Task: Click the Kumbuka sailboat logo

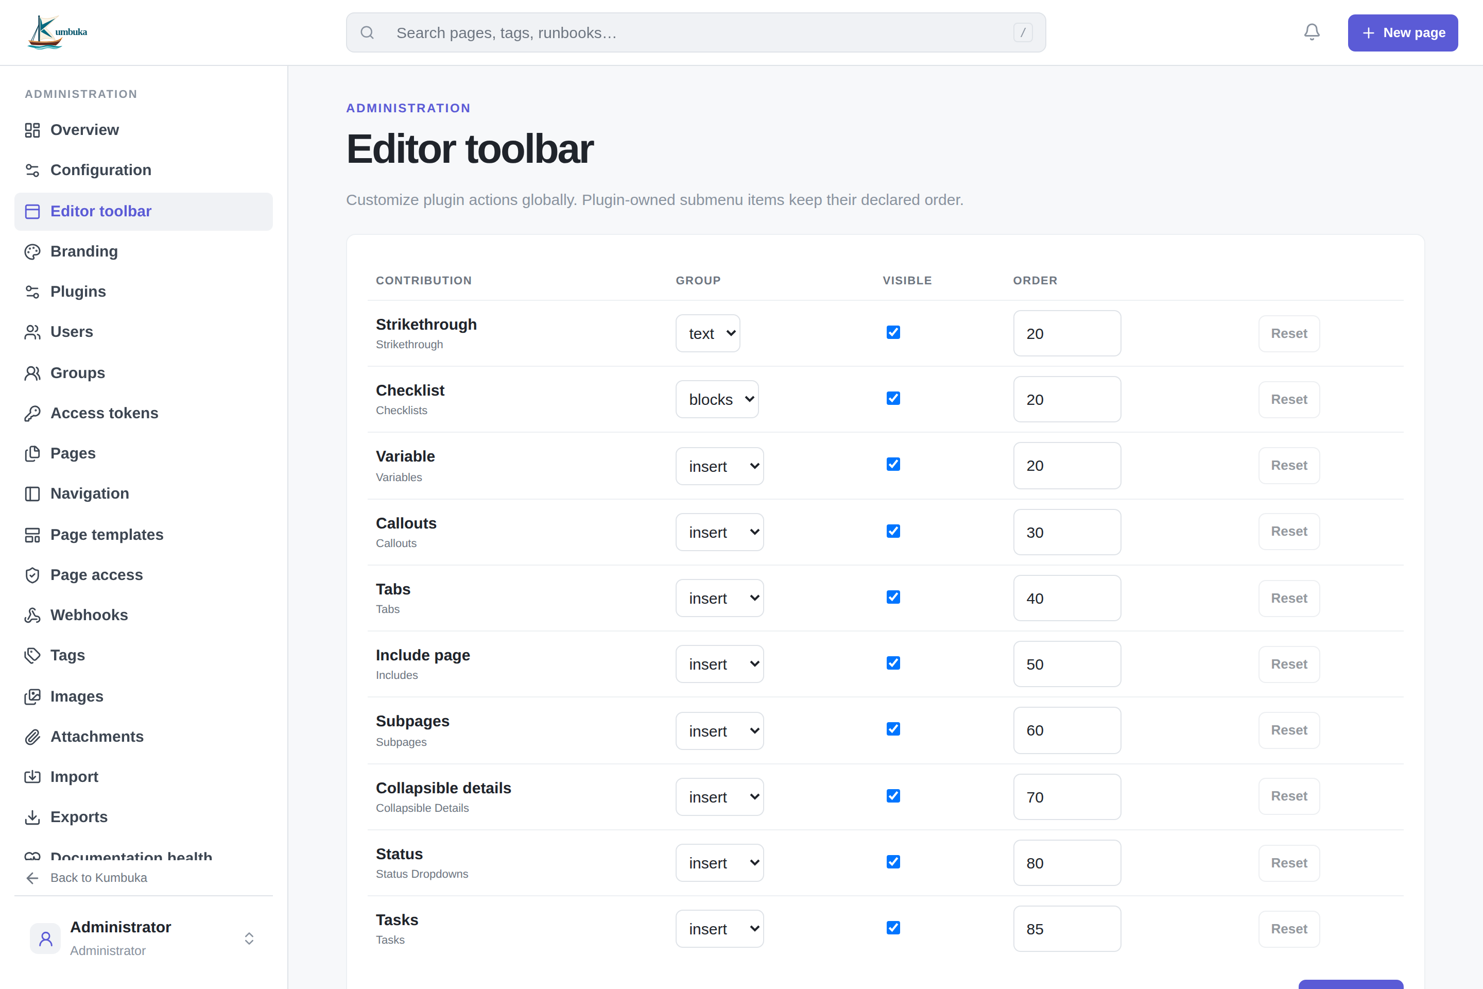Action: pos(58,32)
